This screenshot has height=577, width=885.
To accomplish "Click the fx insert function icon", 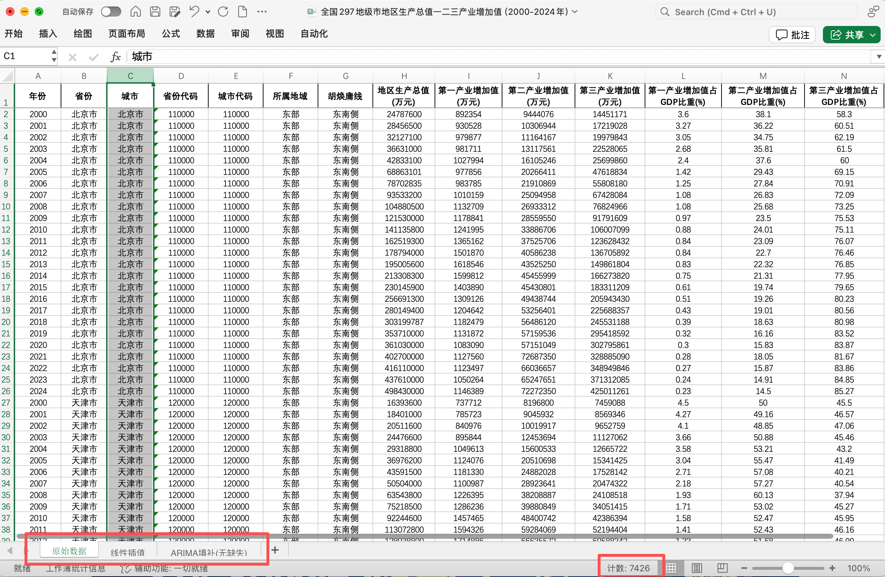I will pyautogui.click(x=115, y=57).
